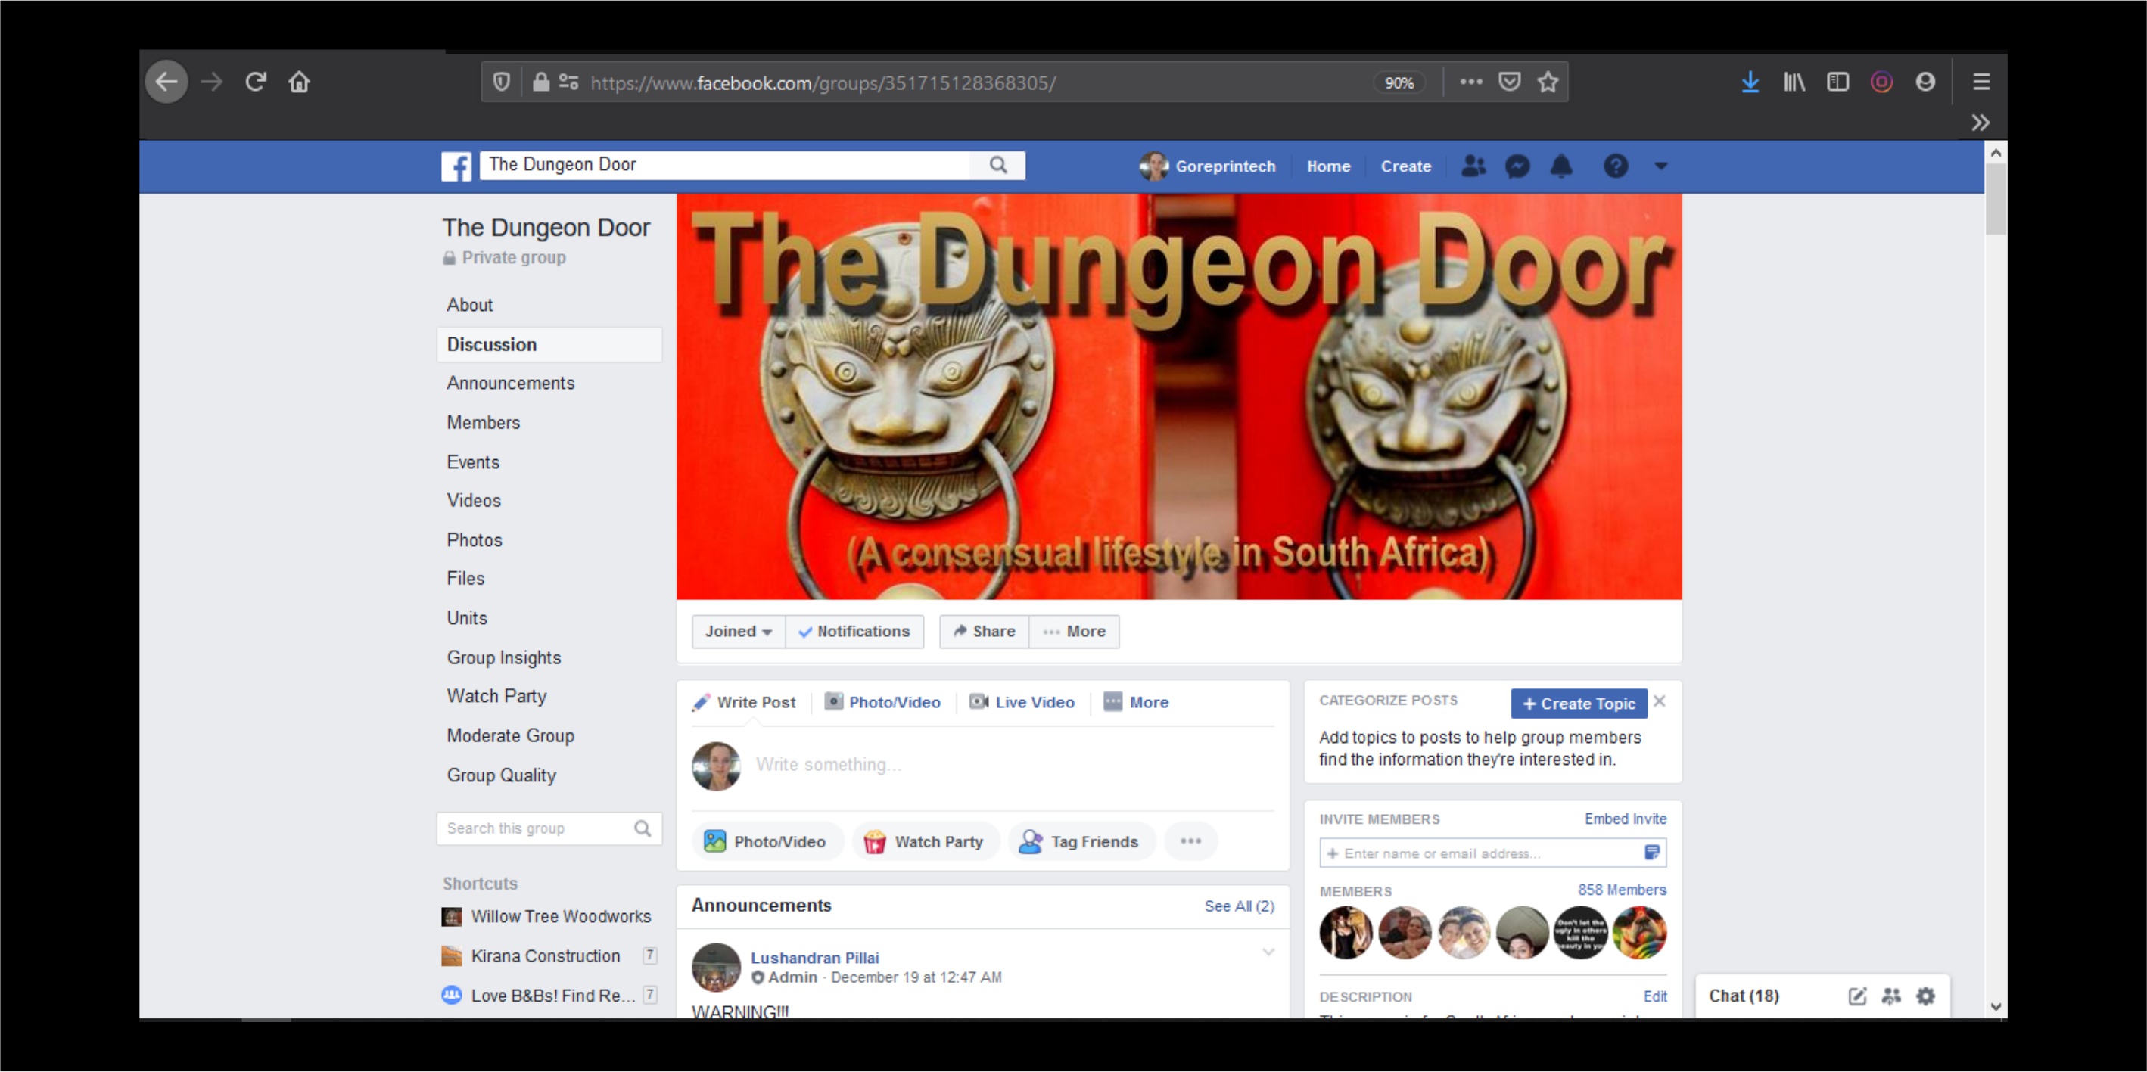Open Firefox downloads from the toolbar
Viewport: 2147px width, 1072px height.
click(x=1750, y=82)
